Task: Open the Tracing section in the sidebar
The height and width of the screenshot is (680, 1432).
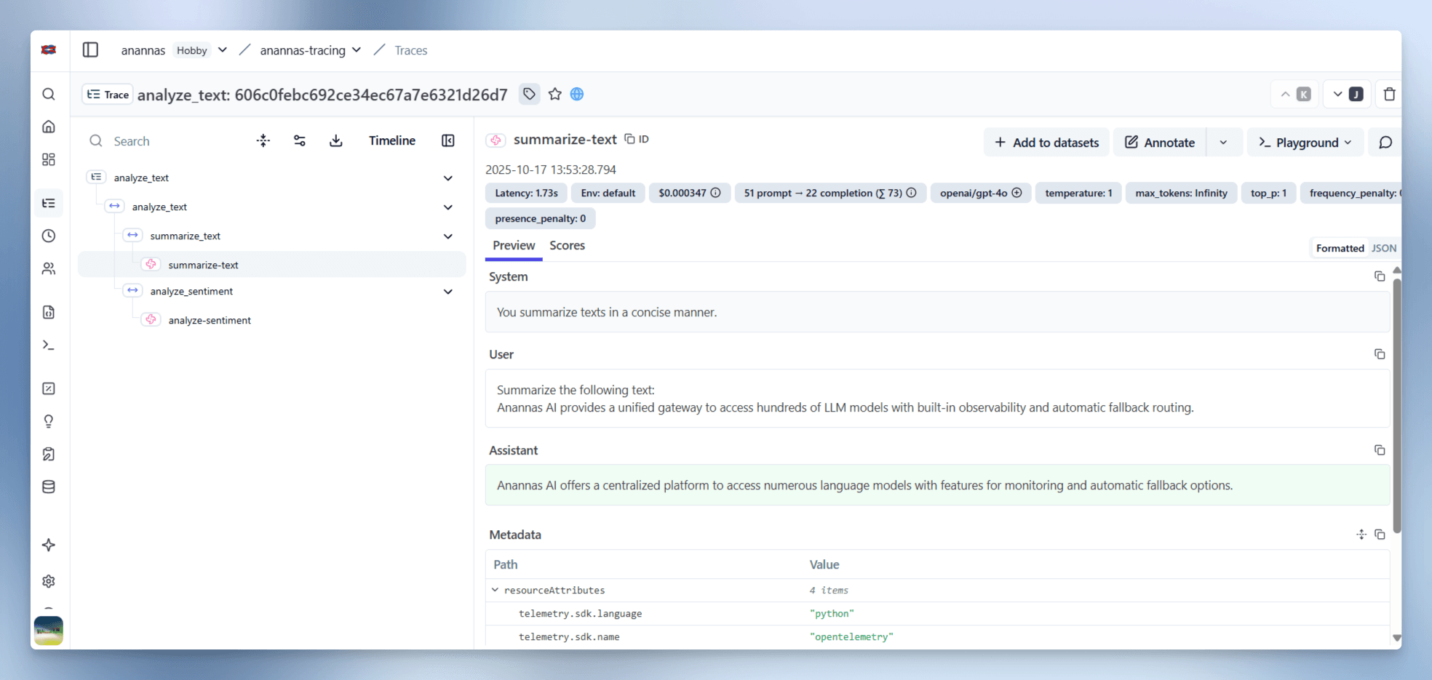Action: tap(49, 203)
